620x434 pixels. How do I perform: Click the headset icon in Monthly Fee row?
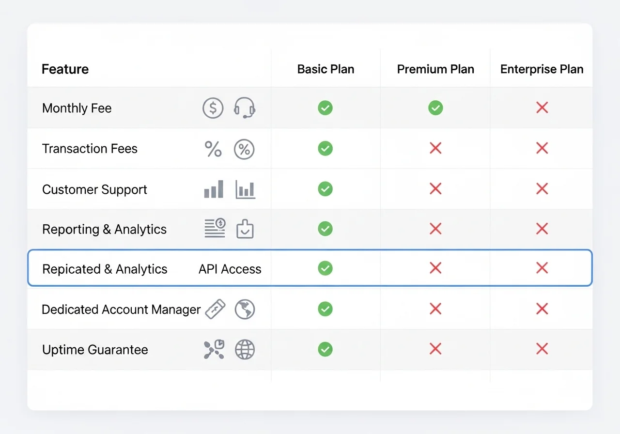(245, 108)
